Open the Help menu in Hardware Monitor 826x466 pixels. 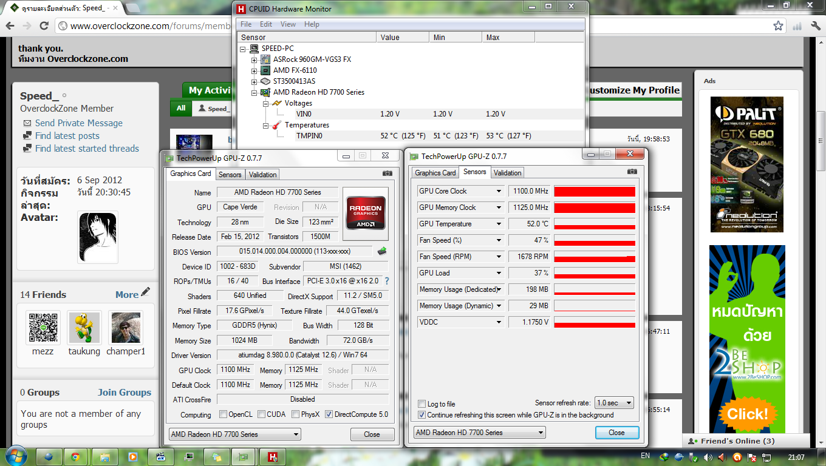312,24
